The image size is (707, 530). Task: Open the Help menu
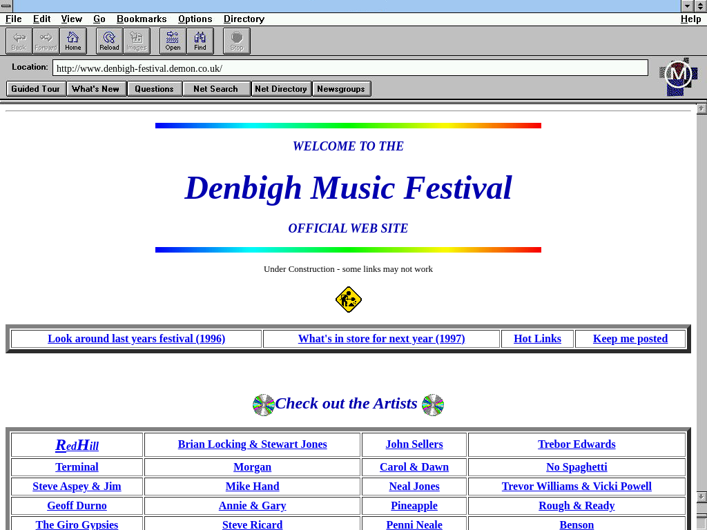tap(690, 19)
